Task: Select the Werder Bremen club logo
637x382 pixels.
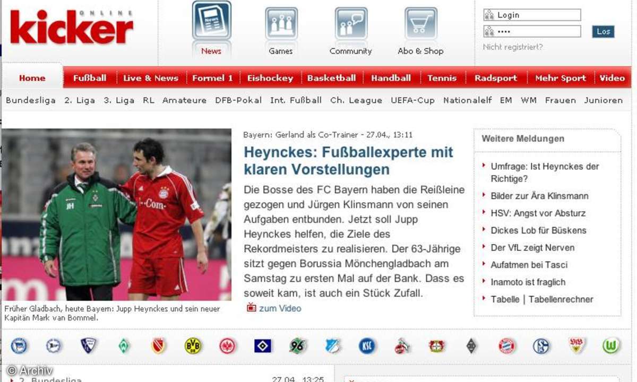Action: pos(124,346)
